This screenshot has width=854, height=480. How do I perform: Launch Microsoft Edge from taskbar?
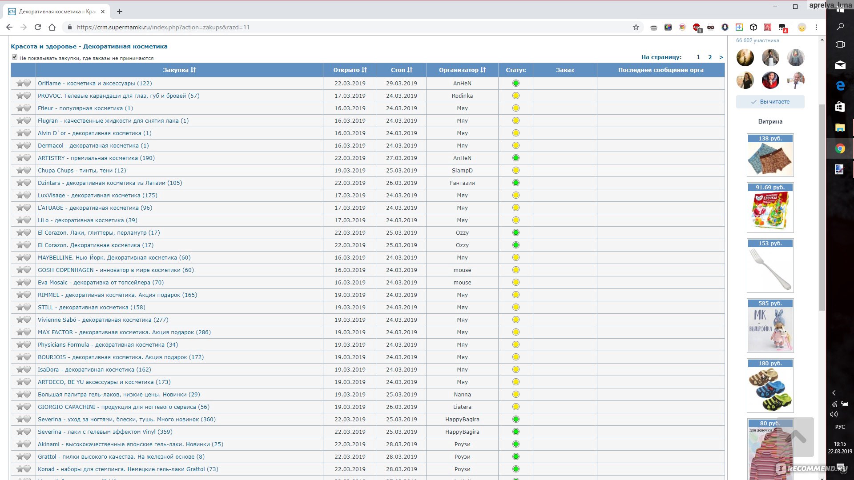(840, 86)
